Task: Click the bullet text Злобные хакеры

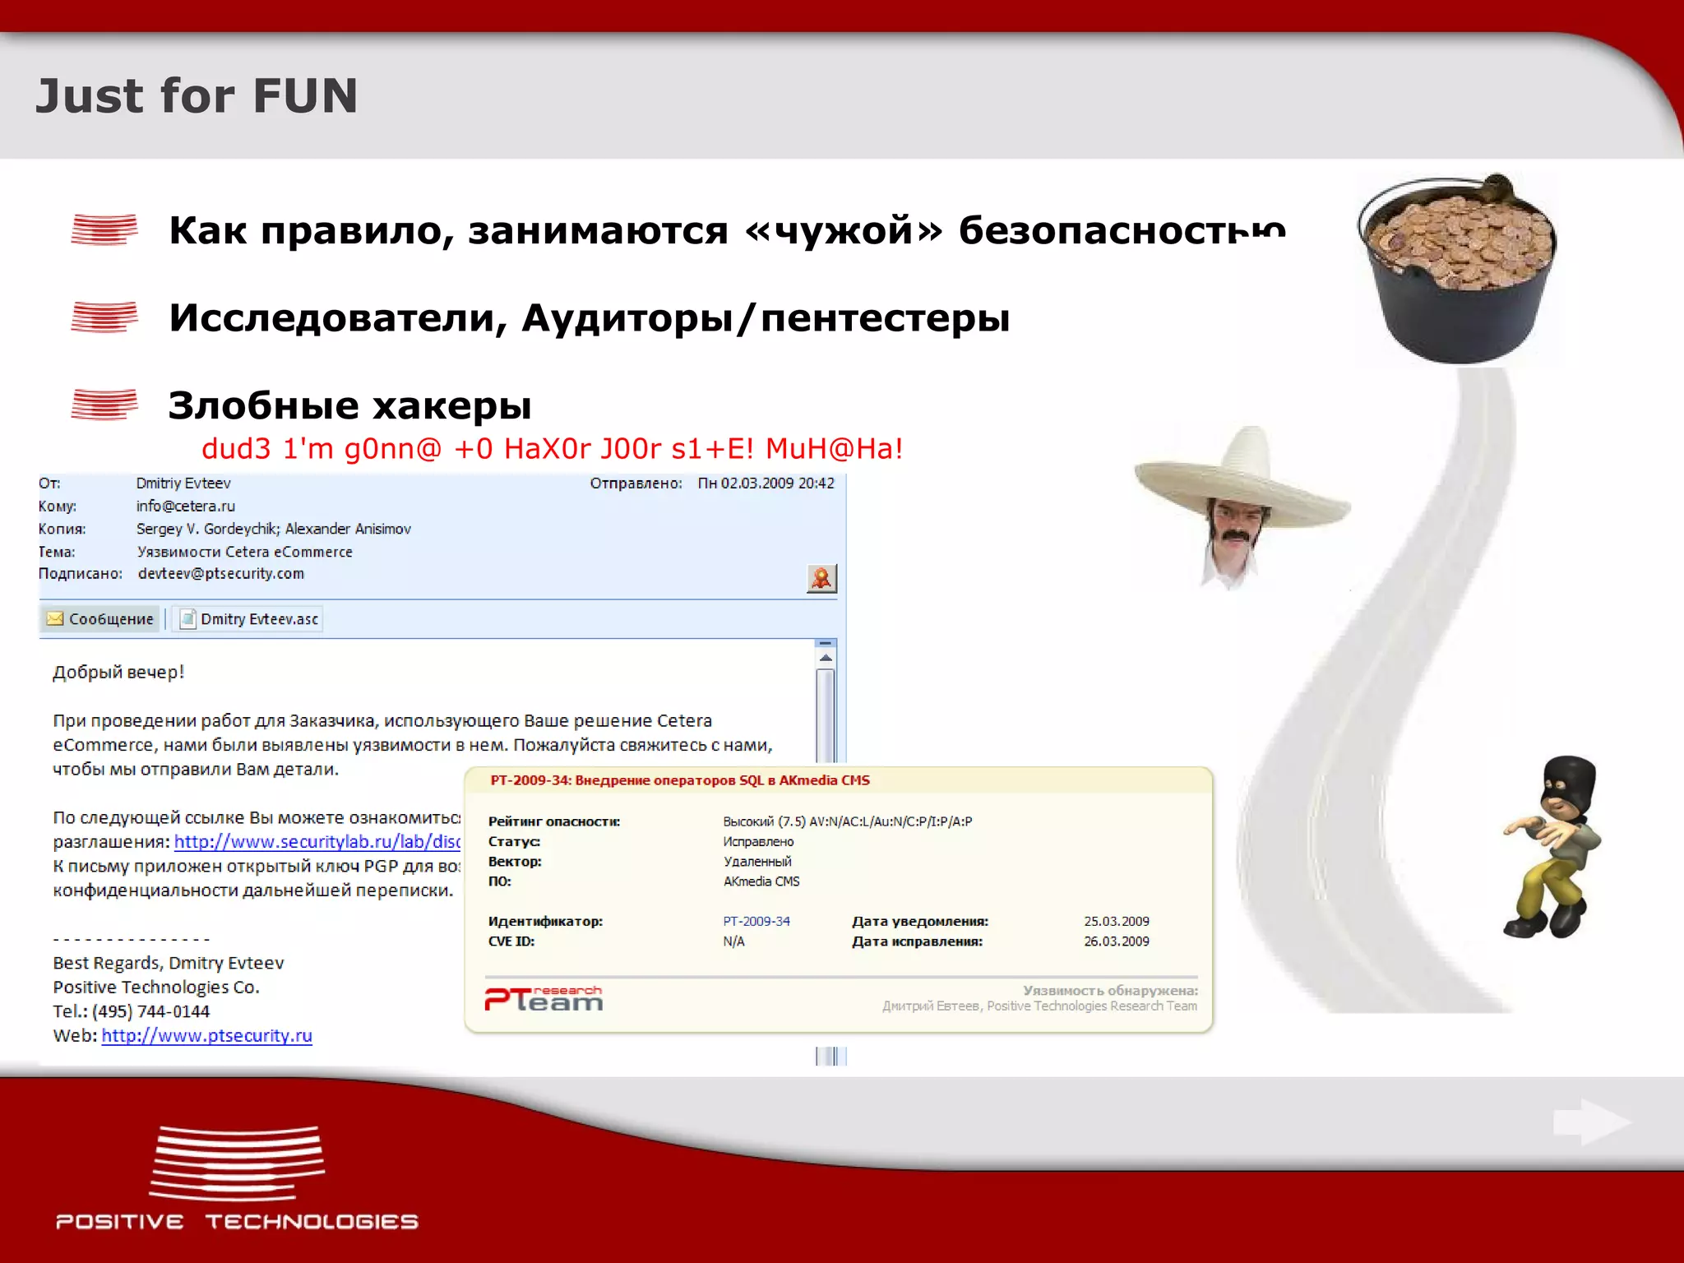Action: 350,405
